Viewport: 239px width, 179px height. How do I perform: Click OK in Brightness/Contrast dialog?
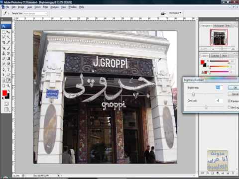234,88
